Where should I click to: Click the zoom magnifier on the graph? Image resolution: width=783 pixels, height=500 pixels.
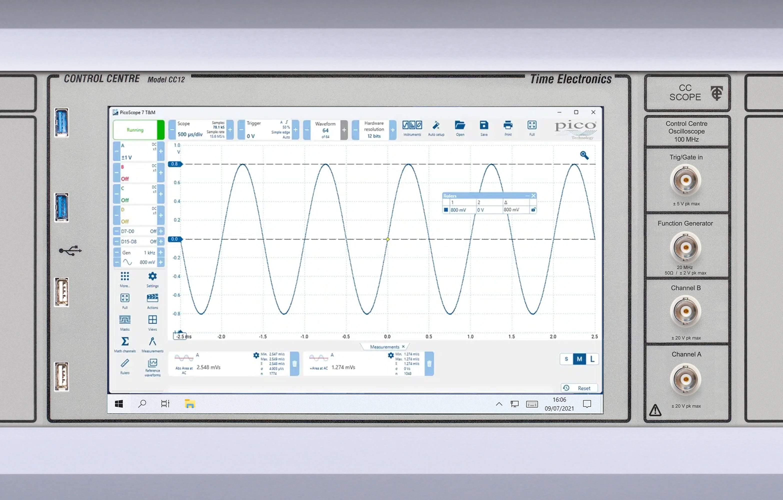pos(584,155)
